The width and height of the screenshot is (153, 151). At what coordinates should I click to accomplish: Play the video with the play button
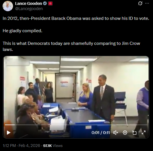9,133
